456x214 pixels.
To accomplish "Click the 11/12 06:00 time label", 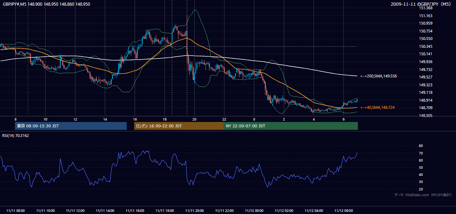I will point(344,211).
